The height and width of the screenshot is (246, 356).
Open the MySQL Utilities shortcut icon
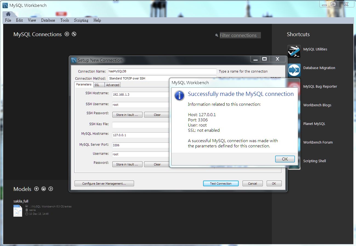[x=294, y=51]
